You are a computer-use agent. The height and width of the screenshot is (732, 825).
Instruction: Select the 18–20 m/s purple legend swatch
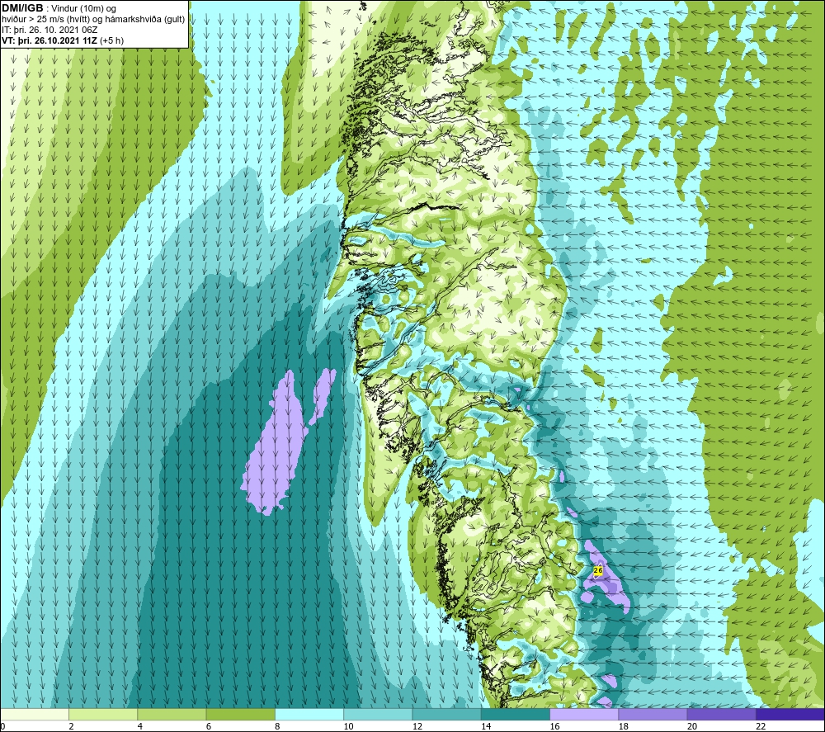coord(653,714)
